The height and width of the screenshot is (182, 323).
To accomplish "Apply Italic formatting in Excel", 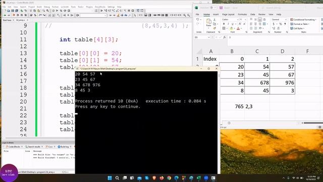I will [228, 24].
